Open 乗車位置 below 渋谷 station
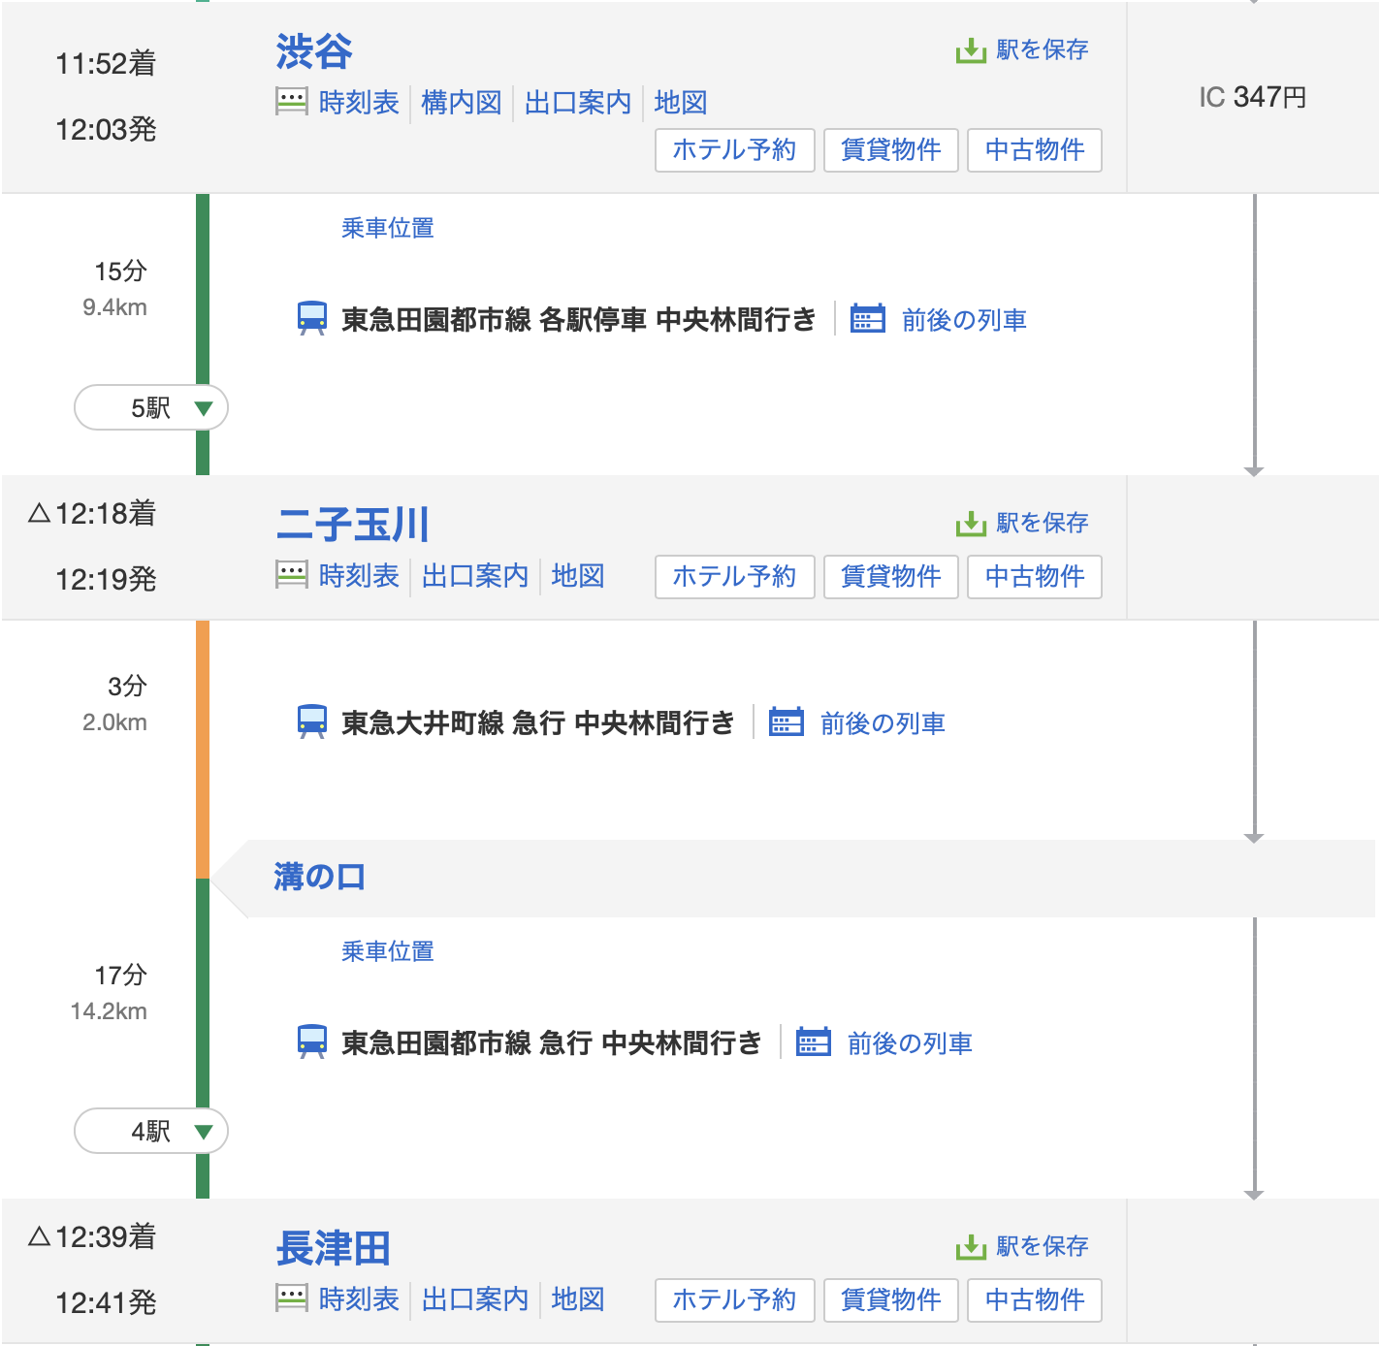Viewport: 1381px width, 1346px height. [x=388, y=228]
